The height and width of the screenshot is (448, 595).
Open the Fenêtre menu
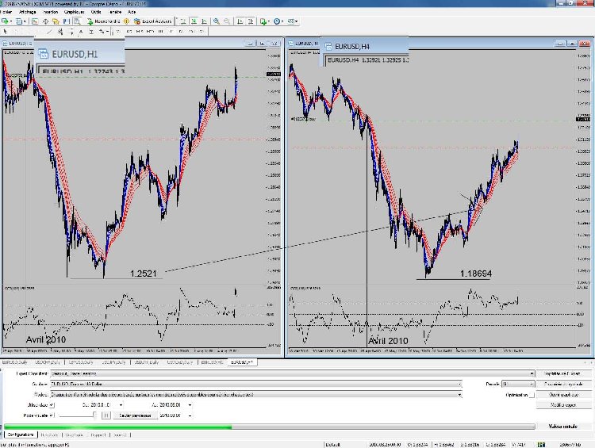click(x=115, y=12)
